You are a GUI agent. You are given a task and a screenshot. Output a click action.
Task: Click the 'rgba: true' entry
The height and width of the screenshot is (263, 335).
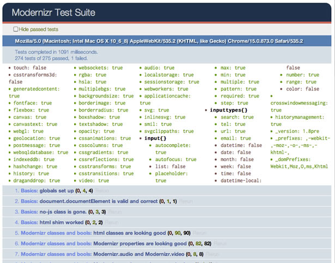93,75
